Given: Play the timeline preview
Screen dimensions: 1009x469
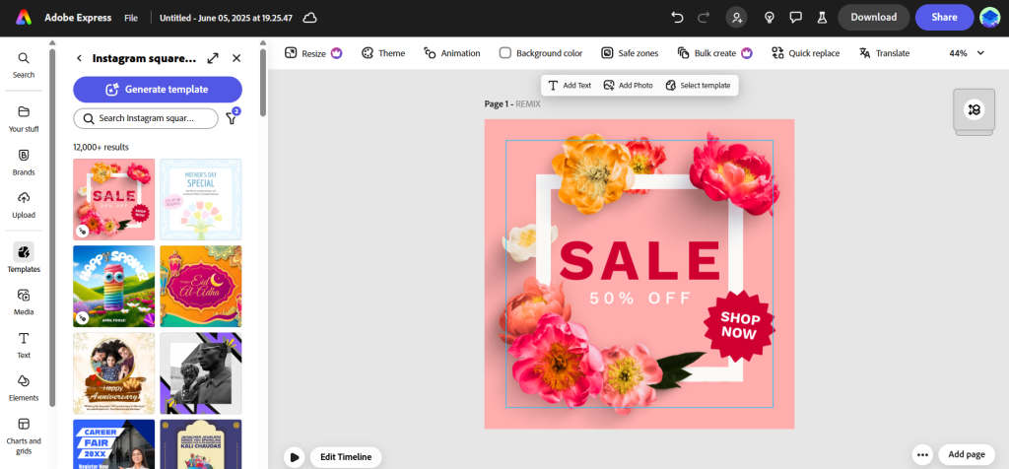Looking at the screenshot, I should pyautogui.click(x=294, y=457).
